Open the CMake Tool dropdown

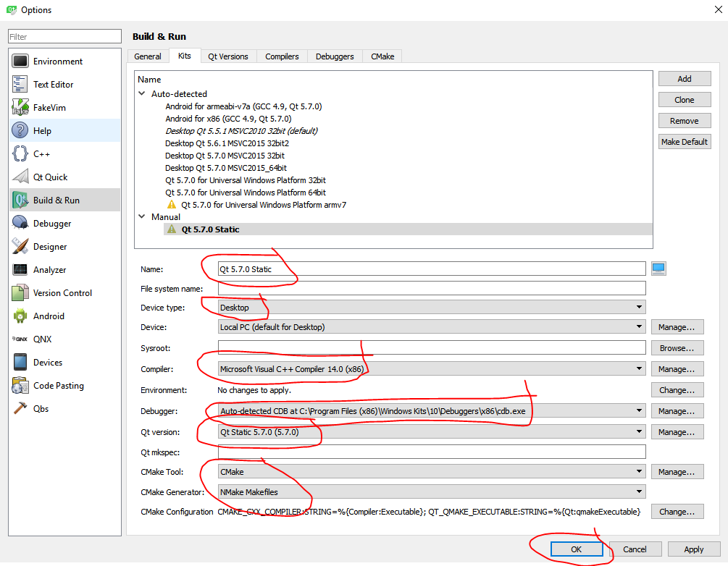(432, 472)
